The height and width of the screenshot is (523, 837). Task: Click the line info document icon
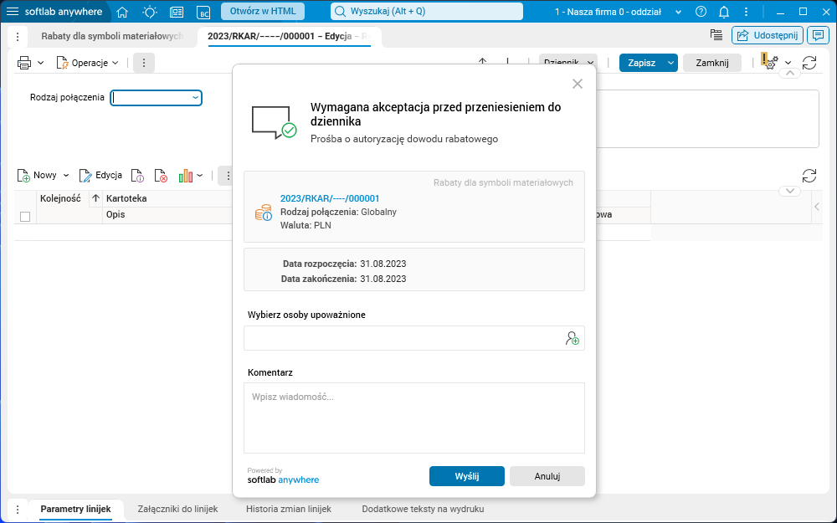pos(138,176)
